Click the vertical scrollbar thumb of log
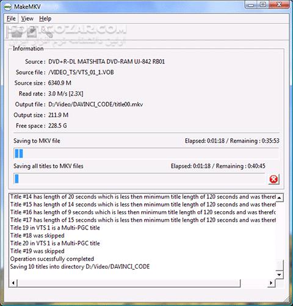The height and width of the screenshot is (306, 293). [280, 265]
